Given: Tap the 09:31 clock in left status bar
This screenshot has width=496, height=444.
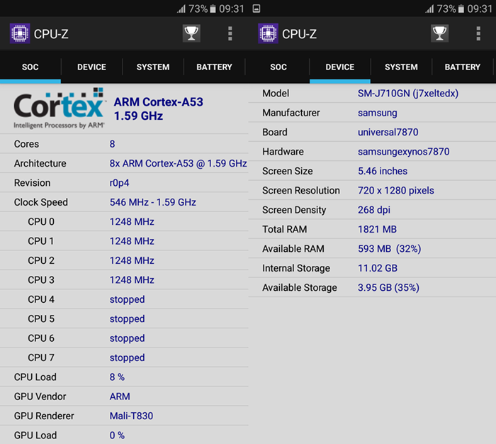Looking at the screenshot, I should [x=232, y=9].
